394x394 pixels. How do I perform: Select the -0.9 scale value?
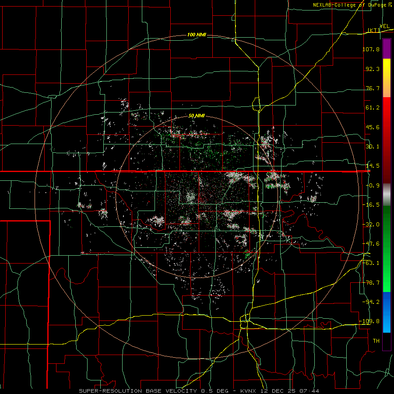pyautogui.click(x=373, y=186)
